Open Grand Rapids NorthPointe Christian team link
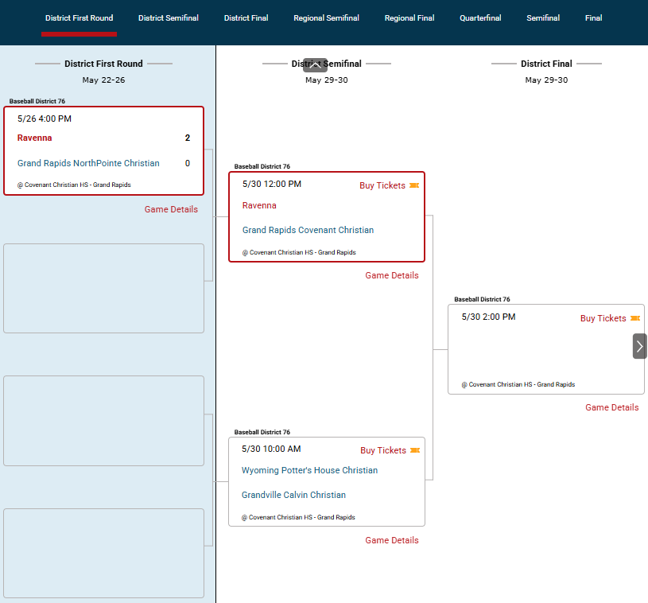This screenshot has height=603, width=648. pyautogui.click(x=88, y=163)
